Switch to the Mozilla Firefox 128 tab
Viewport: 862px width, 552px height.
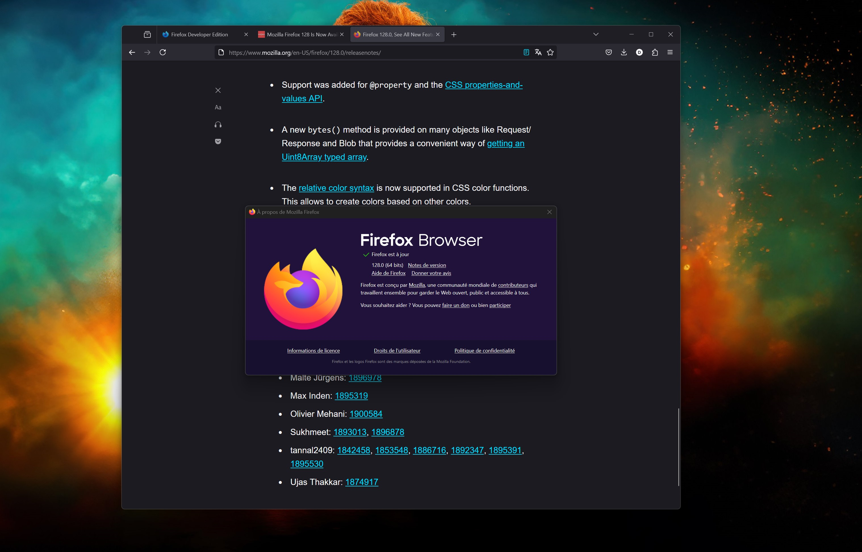tap(301, 34)
